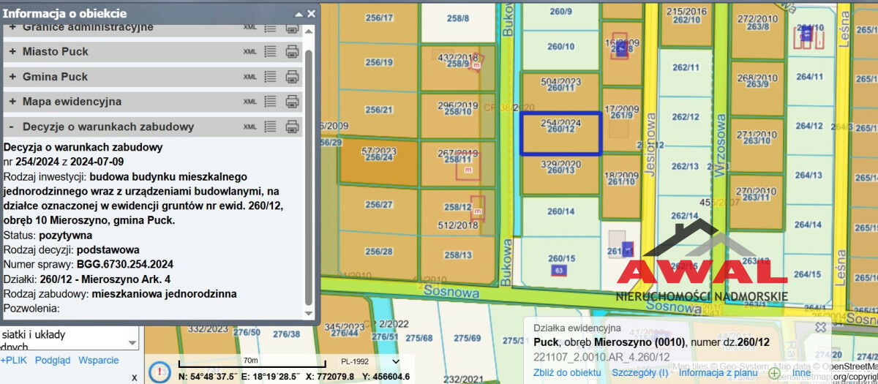Click parcel 260/13 on the map
The width and height of the screenshot is (878, 384).
[561, 173]
